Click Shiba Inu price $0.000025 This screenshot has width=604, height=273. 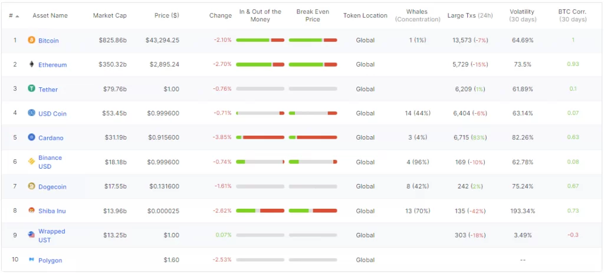[x=163, y=210]
